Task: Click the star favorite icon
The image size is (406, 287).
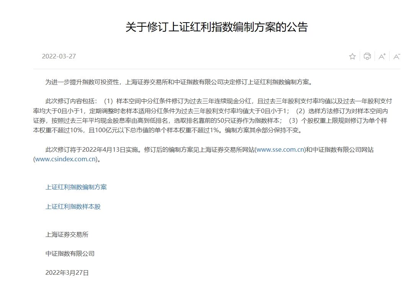Action: 352,57
